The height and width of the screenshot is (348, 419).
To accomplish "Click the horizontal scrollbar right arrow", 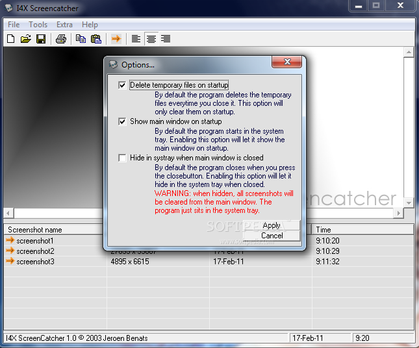I will pyautogui.click(x=399, y=213).
